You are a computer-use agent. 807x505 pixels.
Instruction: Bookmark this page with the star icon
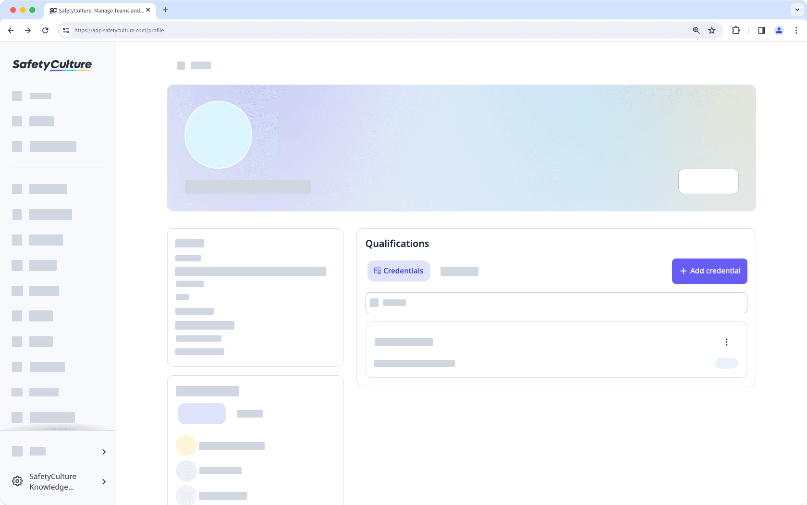pyautogui.click(x=712, y=30)
